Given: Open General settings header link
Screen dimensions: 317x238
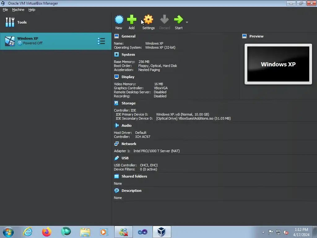Looking at the screenshot, I should tap(128, 36).
